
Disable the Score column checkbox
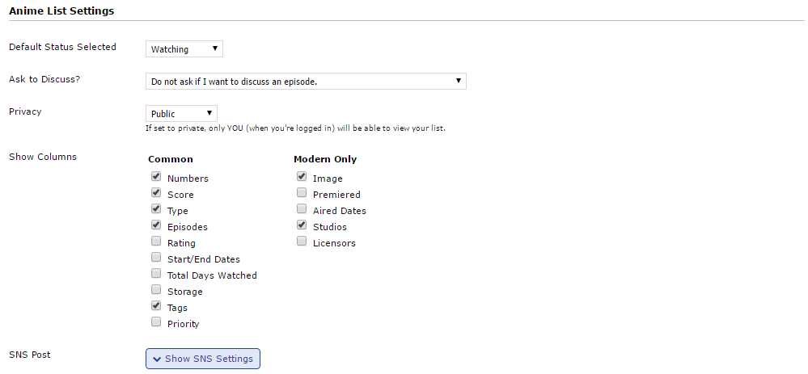pyautogui.click(x=155, y=193)
